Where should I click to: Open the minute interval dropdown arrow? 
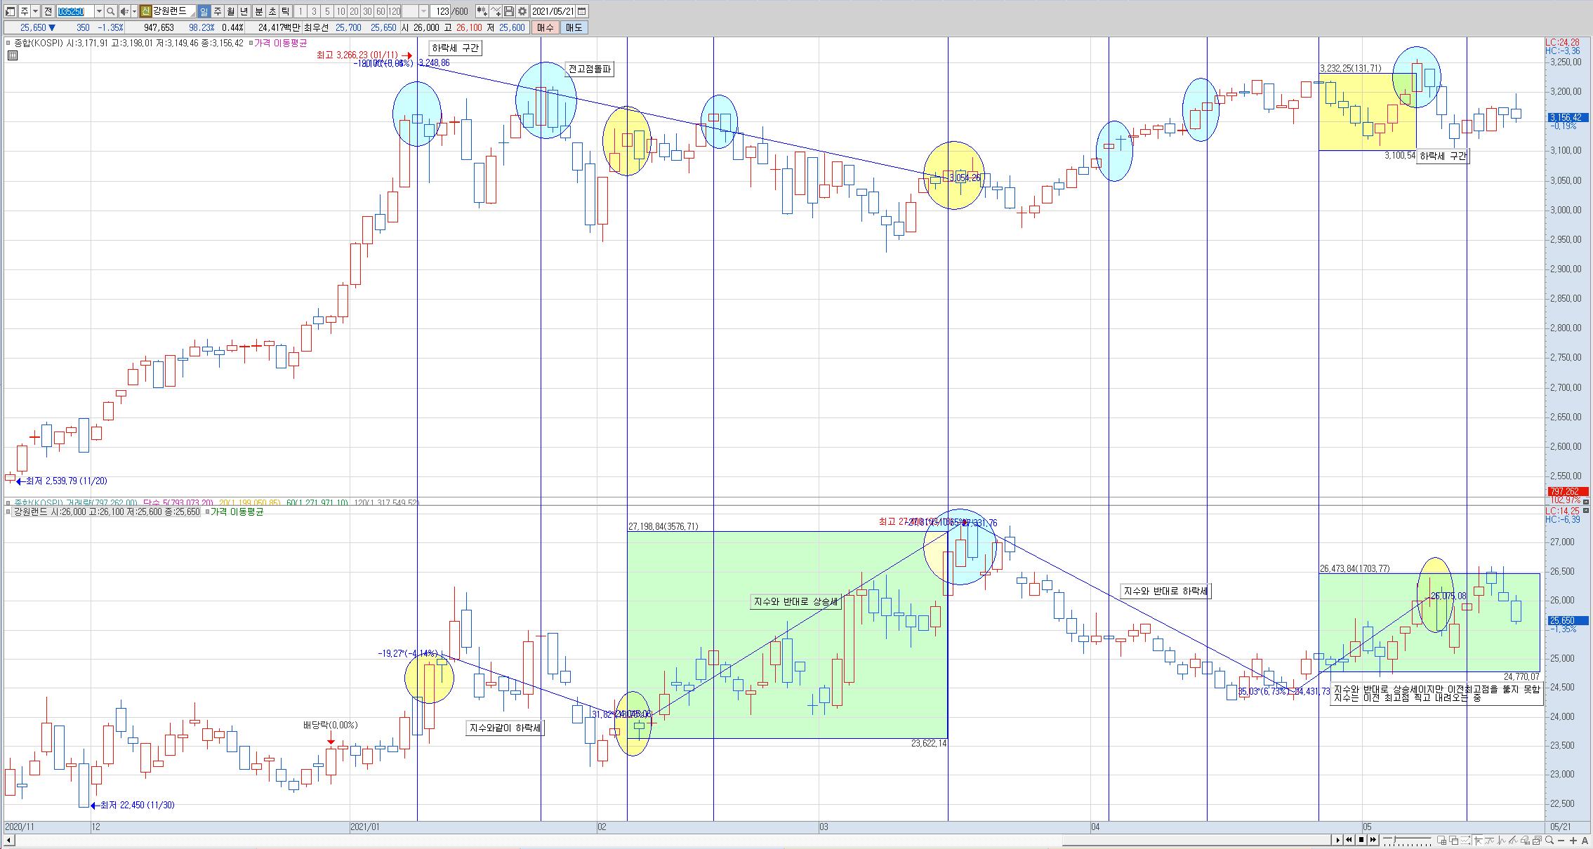tap(423, 11)
